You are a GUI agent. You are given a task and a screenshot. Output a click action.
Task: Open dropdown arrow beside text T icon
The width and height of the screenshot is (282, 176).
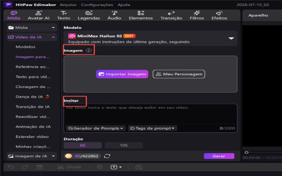pos(120,167)
